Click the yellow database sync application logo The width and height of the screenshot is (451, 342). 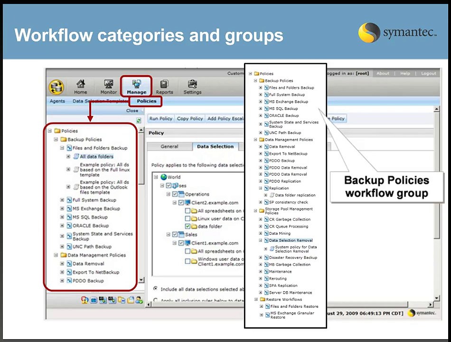tap(56, 87)
